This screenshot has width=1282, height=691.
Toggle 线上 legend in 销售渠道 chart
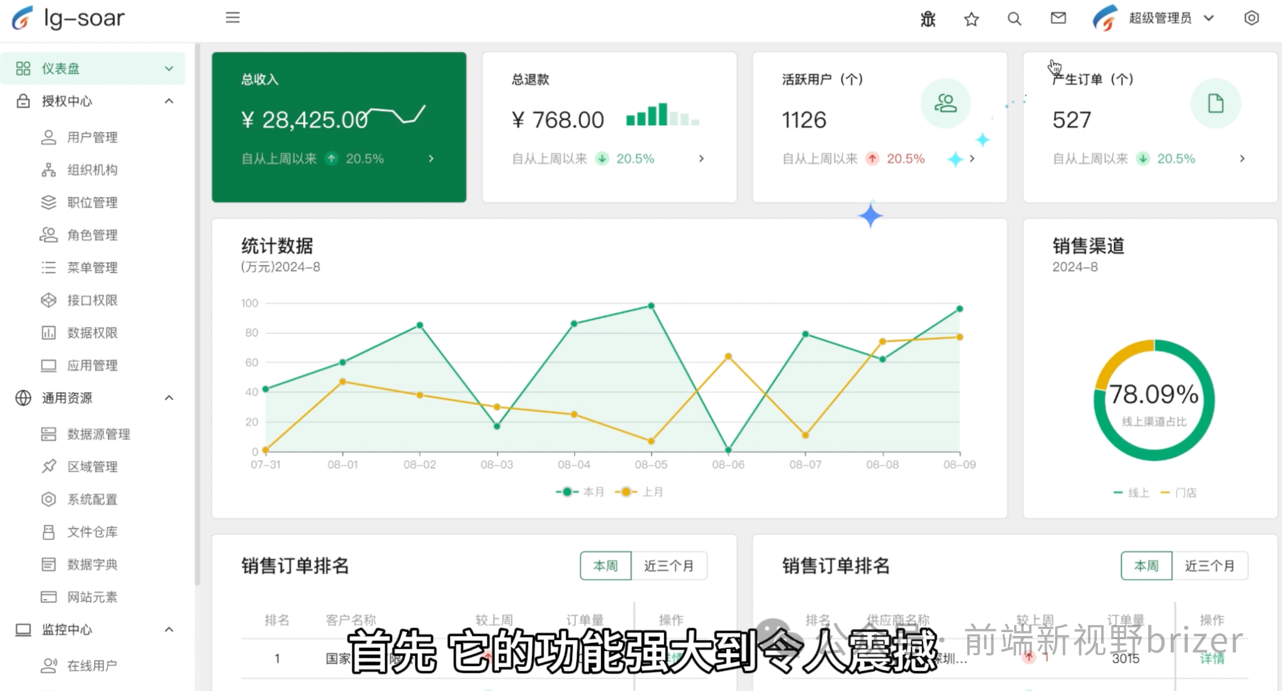coord(1131,493)
